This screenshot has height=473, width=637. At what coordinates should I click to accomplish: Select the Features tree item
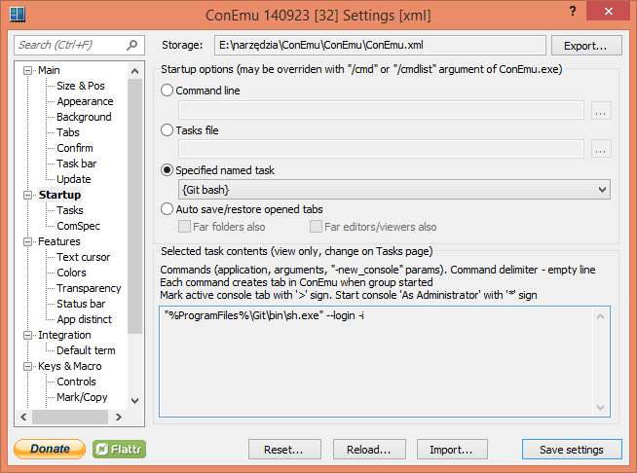coord(58,241)
